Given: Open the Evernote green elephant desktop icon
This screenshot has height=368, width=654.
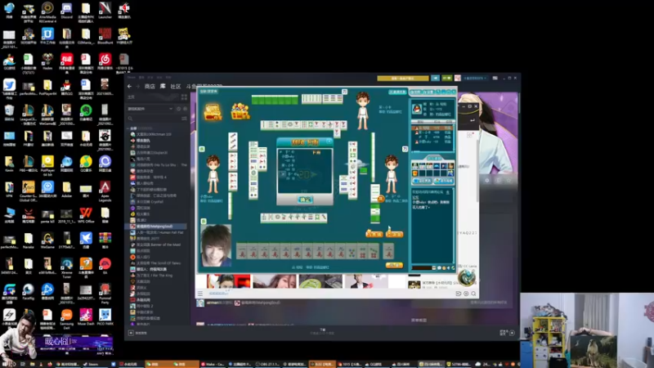Looking at the screenshot, I should pyautogui.click(x=86, y=112).
